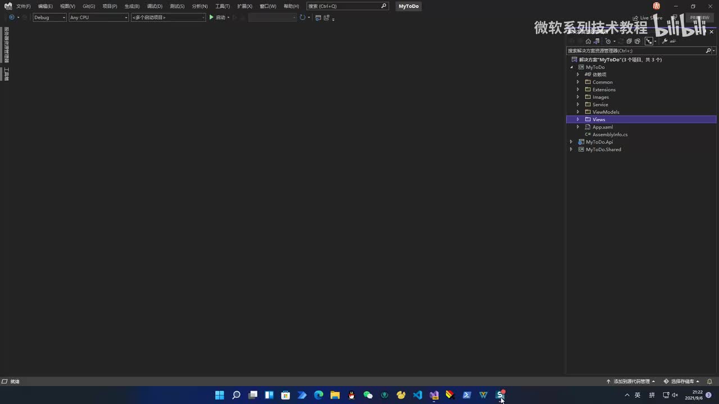
Task: Click the pending changes filter clock icon
Action: coord(608,41)
